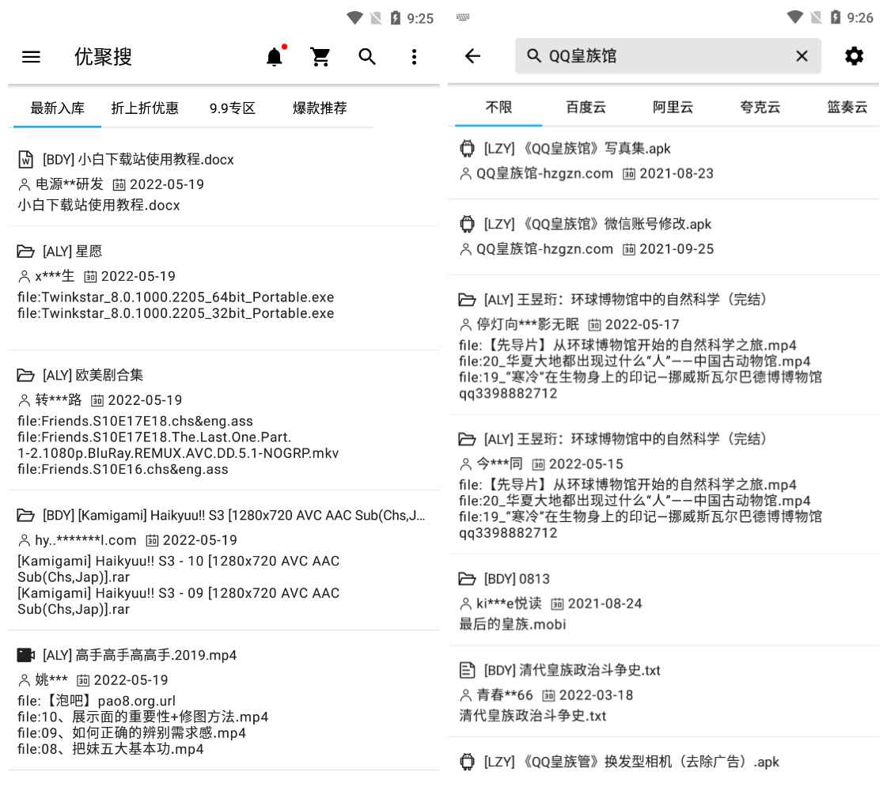Open [LZY]《QQ皇族管》换发型相机 apk result
887x787 pixels.
pos(631,762)
